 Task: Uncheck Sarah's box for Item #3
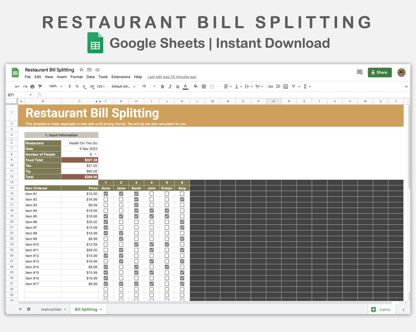(136, 205)
